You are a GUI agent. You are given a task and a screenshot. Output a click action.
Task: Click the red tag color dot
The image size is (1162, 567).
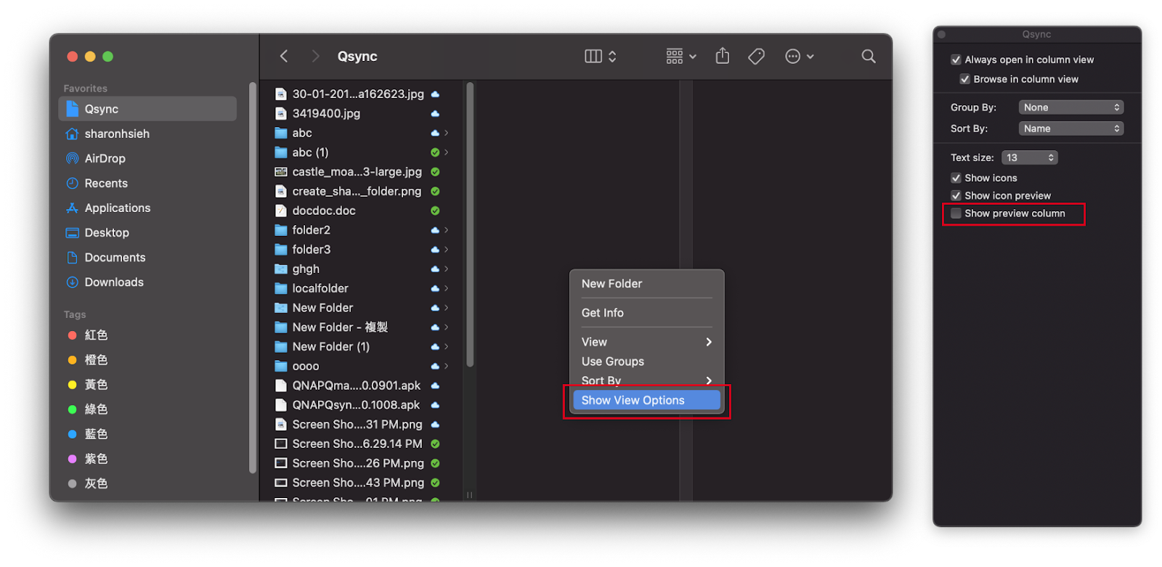pyautogui.click(x=72, y=335)
